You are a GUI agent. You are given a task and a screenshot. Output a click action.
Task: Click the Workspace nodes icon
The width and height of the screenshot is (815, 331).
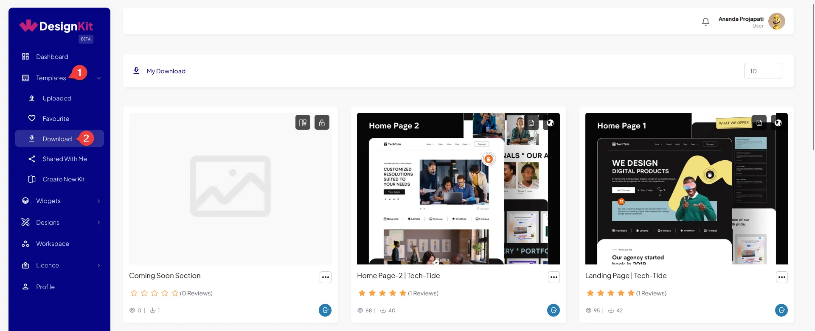pyautogui.click(x=25, y=244)
